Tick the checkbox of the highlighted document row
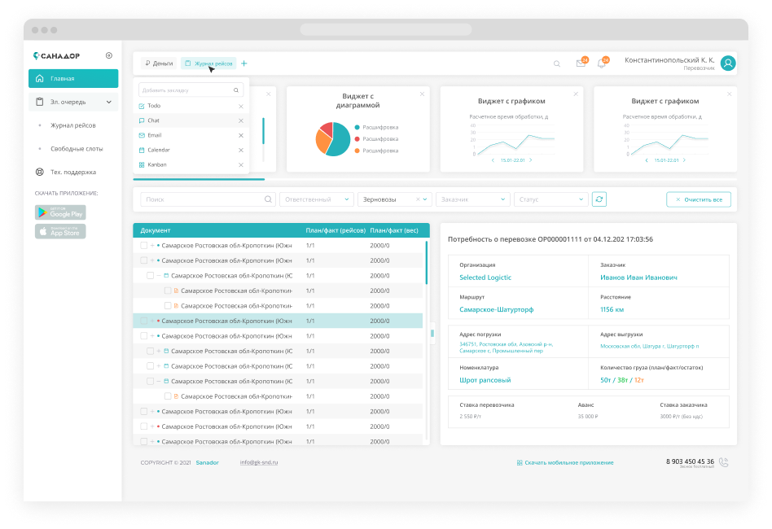The image size is (772, 529). pyautogui.click(x=144, y=321)
